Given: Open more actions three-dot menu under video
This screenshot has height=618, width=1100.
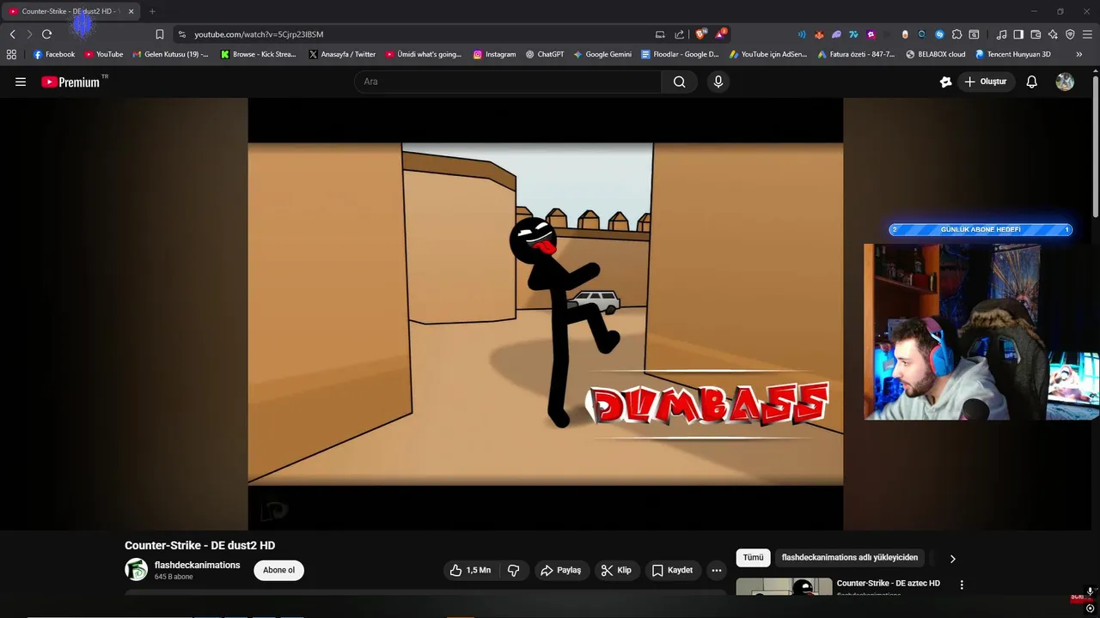Looking at the screenshot, I should [x=717, y=570].
